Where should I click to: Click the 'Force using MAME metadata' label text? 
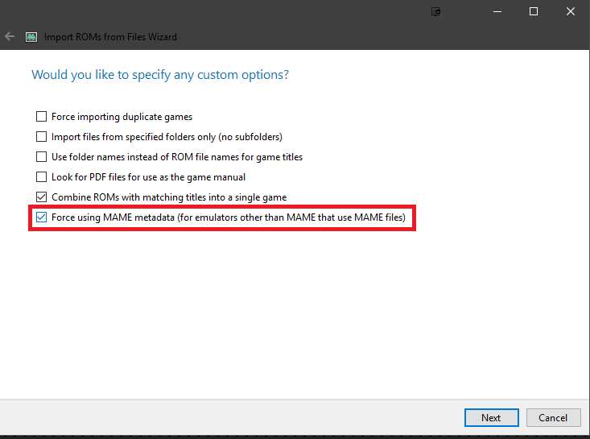229,217
